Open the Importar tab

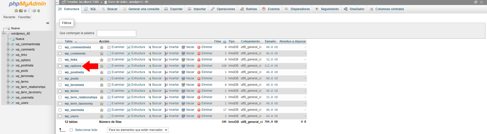click(197, 9)
